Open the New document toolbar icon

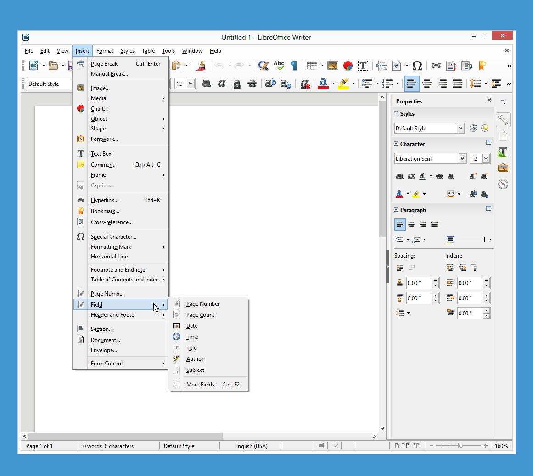click(x=34, y=66)
